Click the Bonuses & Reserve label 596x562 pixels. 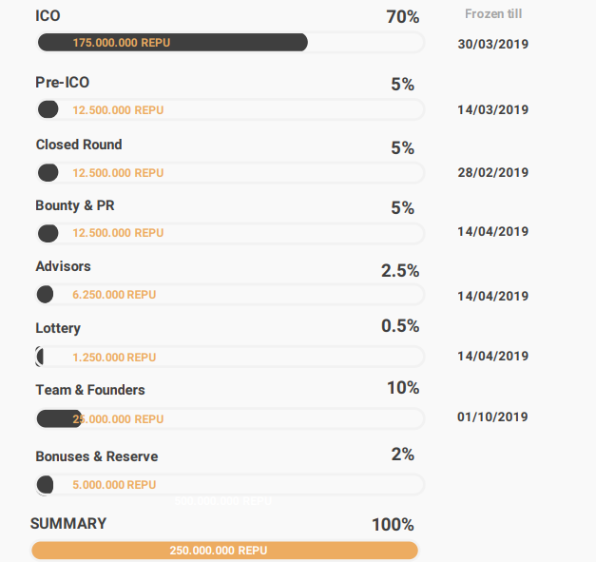tap(97, 456)
